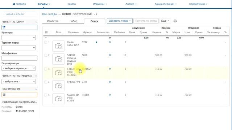Open the Главная home page link

(19, 4)
